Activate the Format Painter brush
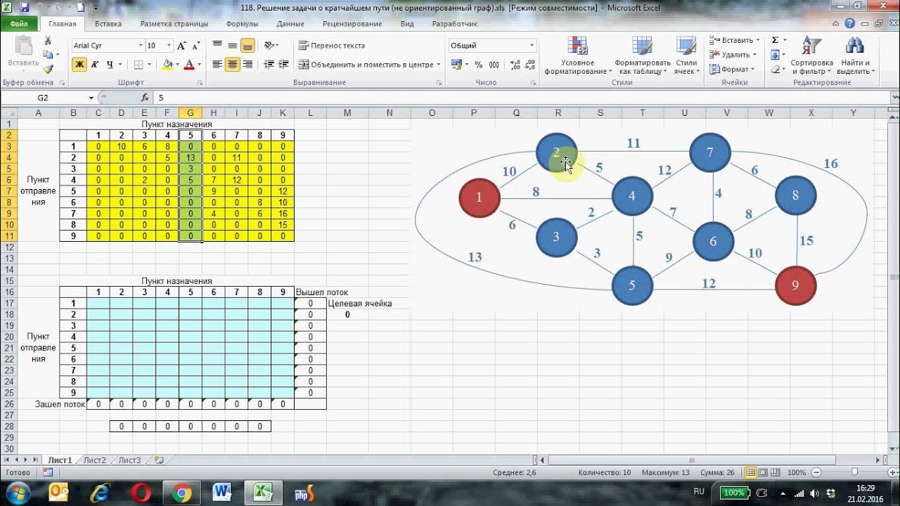Screen dimensions: 900x506 coord(48,69)
